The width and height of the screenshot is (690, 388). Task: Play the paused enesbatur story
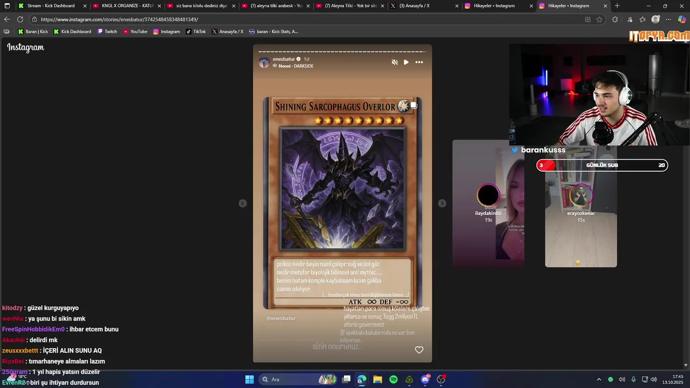tap(406, 62)
